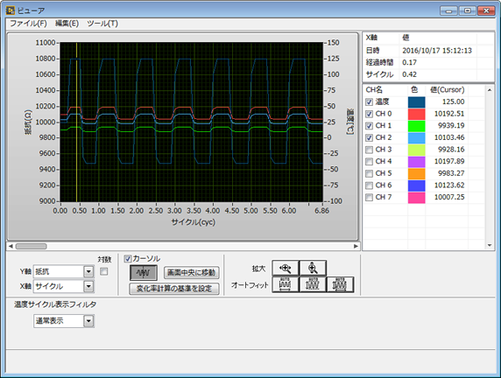Open the X軸 dropdown showing サイクル
The height and width of the screenshot is (378, 501).
64,286
